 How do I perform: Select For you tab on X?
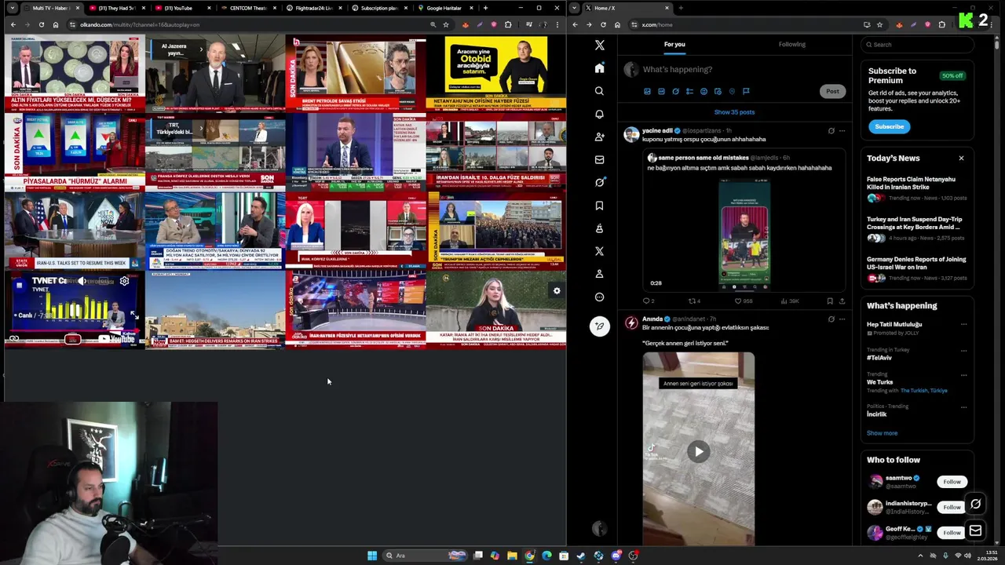[674, 44]
